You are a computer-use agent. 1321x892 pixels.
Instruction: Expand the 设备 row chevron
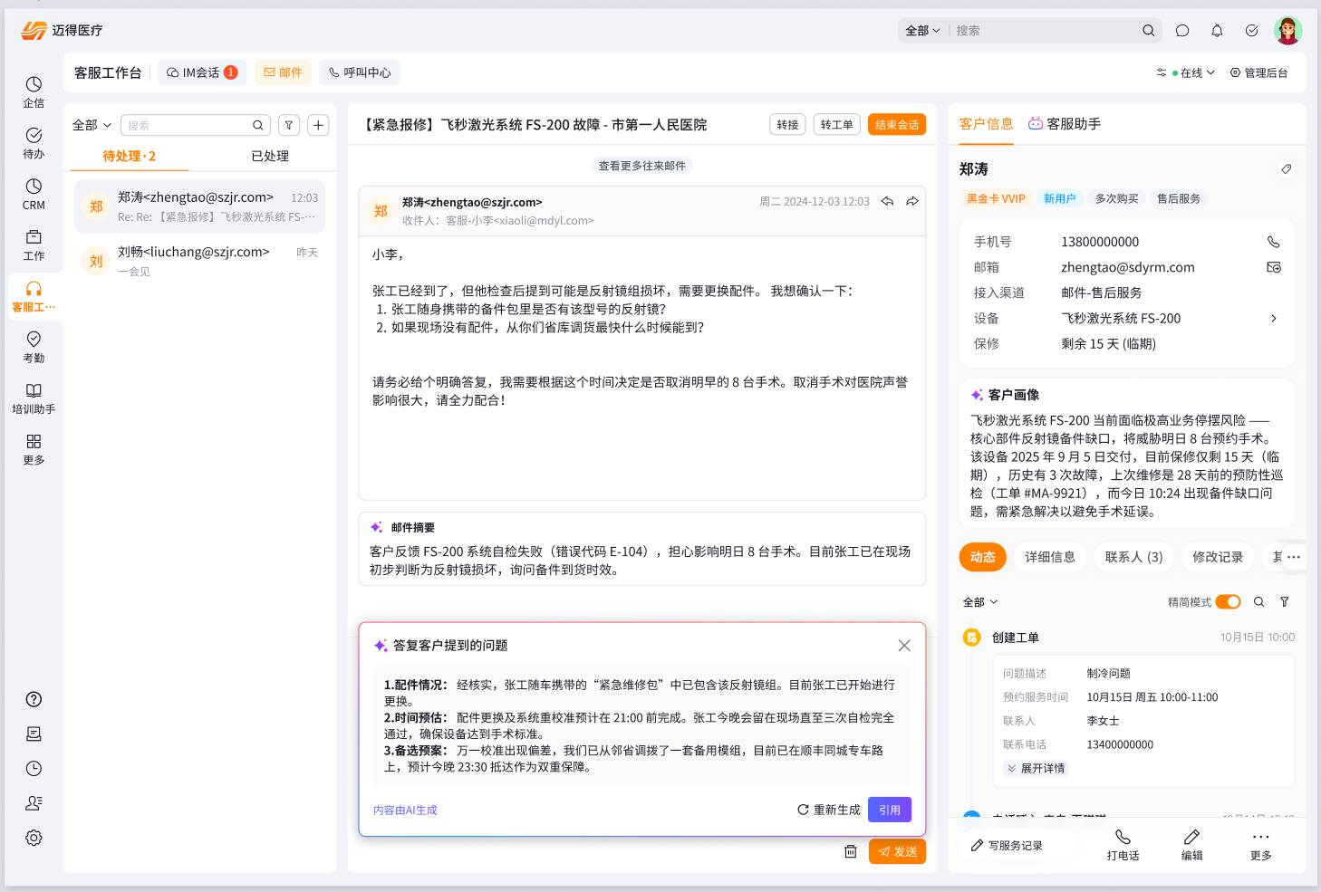tap(1273, 319)
